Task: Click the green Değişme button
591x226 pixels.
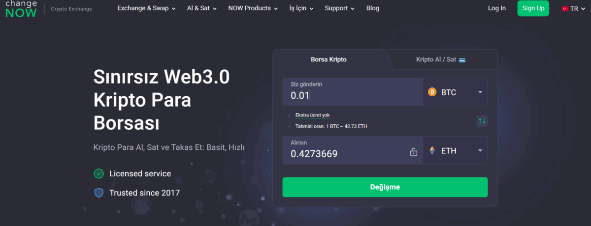Action: (x=385, y=187)
